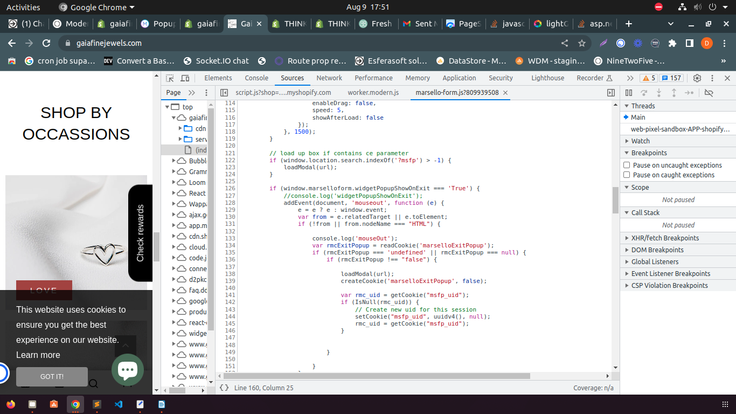Collapse the Threads section
The height and width of the screenshot is (414, 736).
643,106
